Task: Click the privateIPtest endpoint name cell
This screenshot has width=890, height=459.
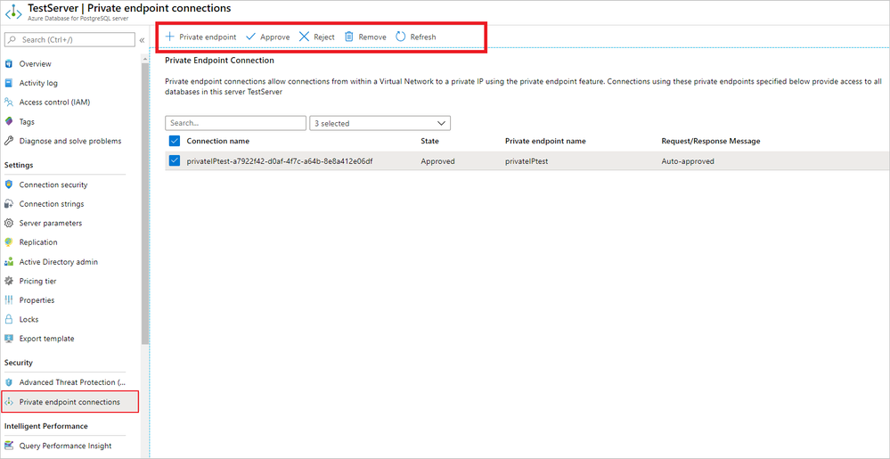Action: coord(527,161)
